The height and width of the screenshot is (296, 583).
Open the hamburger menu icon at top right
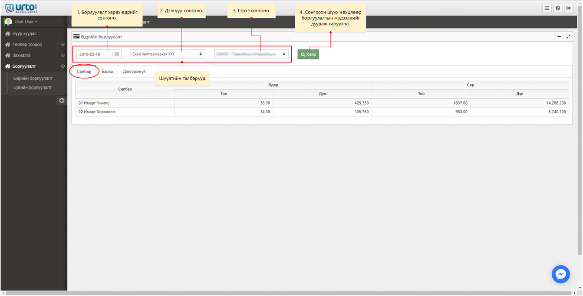point(547,8)
